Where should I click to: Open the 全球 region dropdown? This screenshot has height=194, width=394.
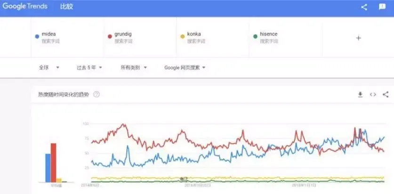(49, 67)
